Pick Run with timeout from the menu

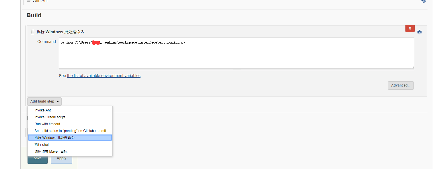tap(47, 124)
